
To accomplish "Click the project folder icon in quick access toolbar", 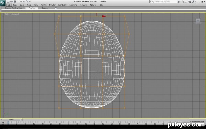I will tap(27, 2).
